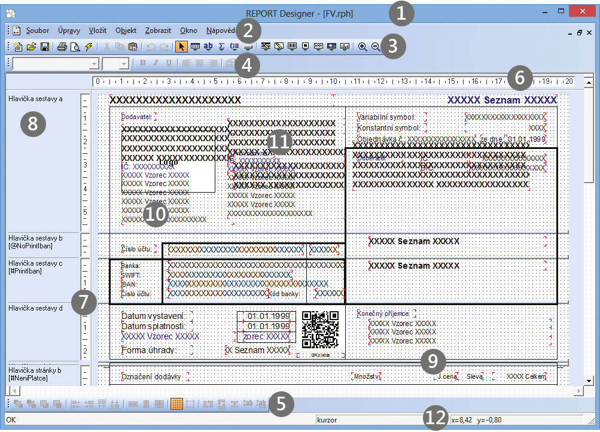The width and height of the screenshot is (600, 432).
Task: Print the report using the printer icon
Action: click(62, 47)
